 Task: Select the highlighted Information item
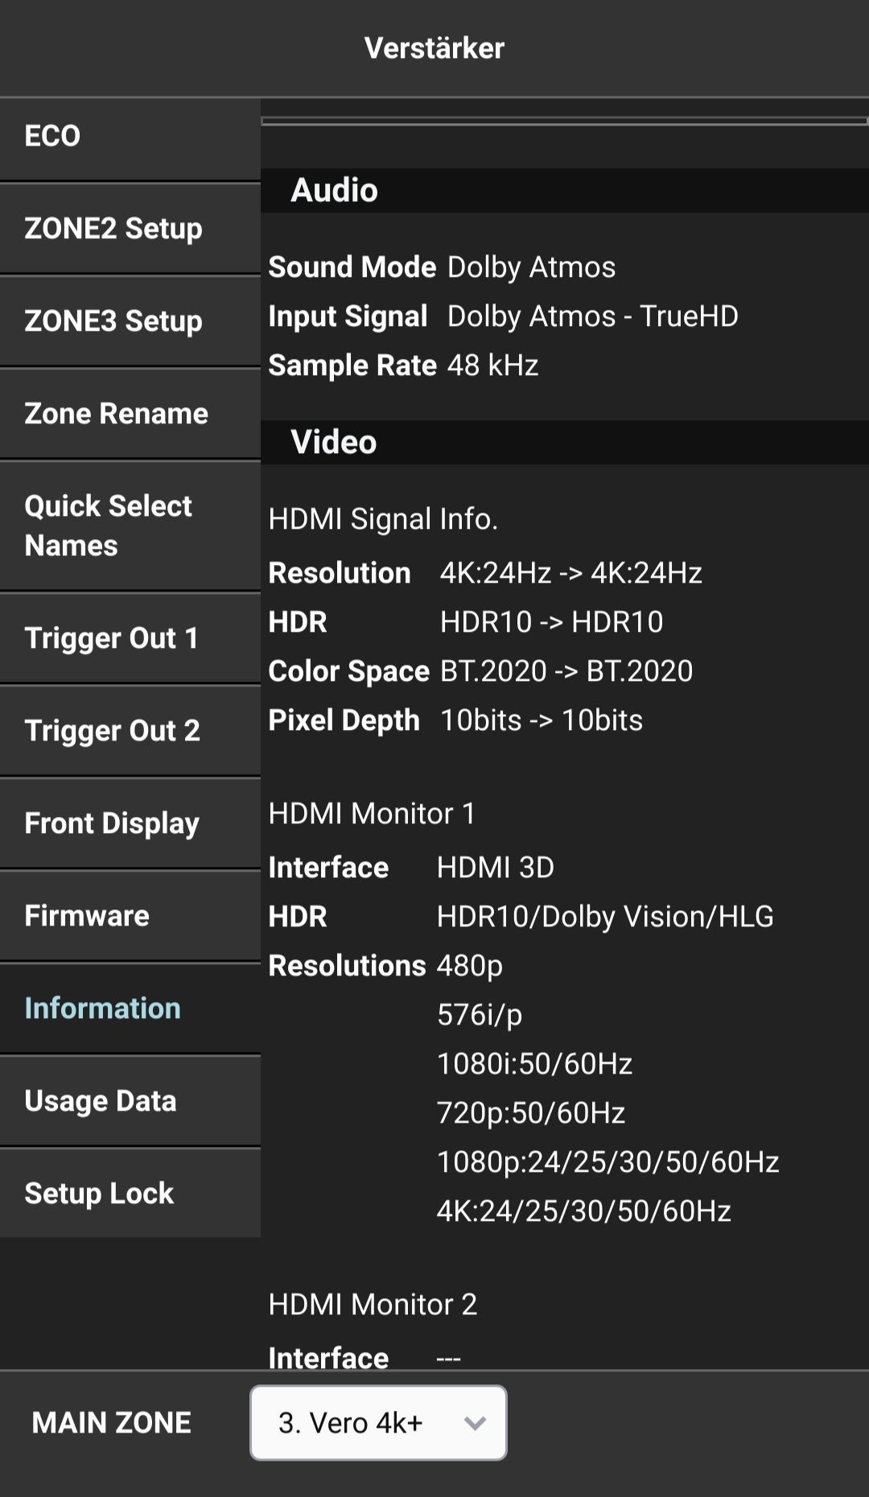pos(129,1009)
